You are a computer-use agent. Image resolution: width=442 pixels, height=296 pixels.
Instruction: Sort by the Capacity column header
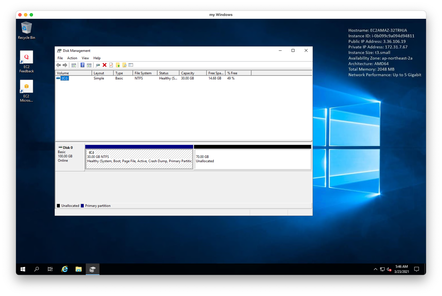click(193, 73)
